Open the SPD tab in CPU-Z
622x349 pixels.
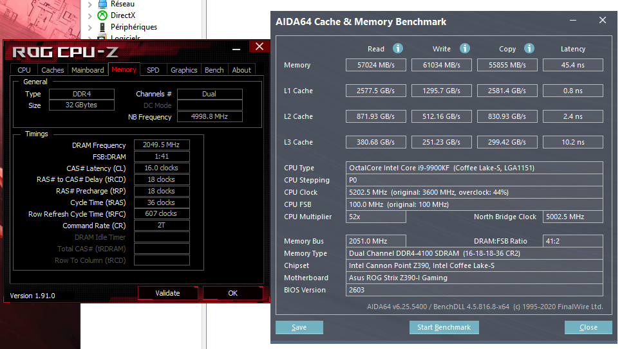point(153,69)
